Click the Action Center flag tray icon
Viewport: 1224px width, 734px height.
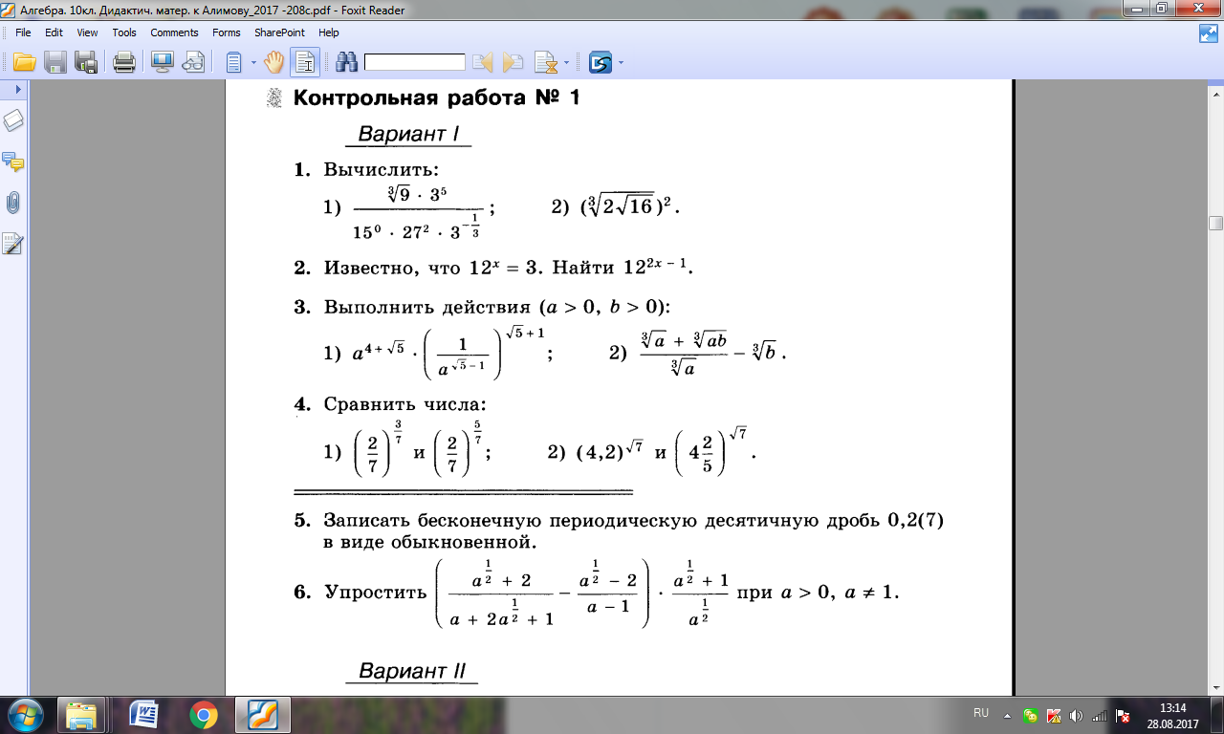coord(1124,716)
